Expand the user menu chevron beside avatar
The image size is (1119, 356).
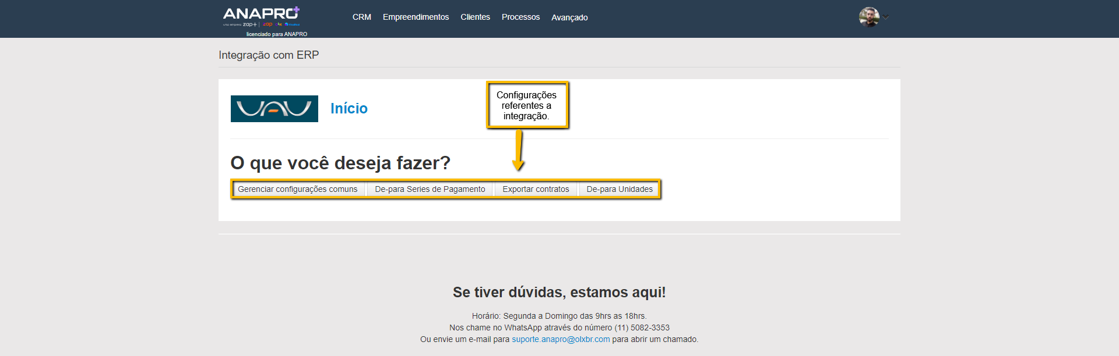(x=886, y=17)
